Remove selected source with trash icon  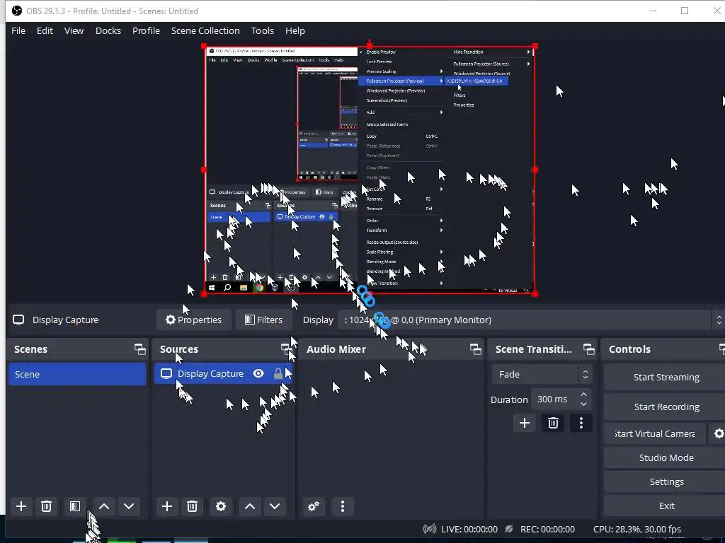point(193,506)
